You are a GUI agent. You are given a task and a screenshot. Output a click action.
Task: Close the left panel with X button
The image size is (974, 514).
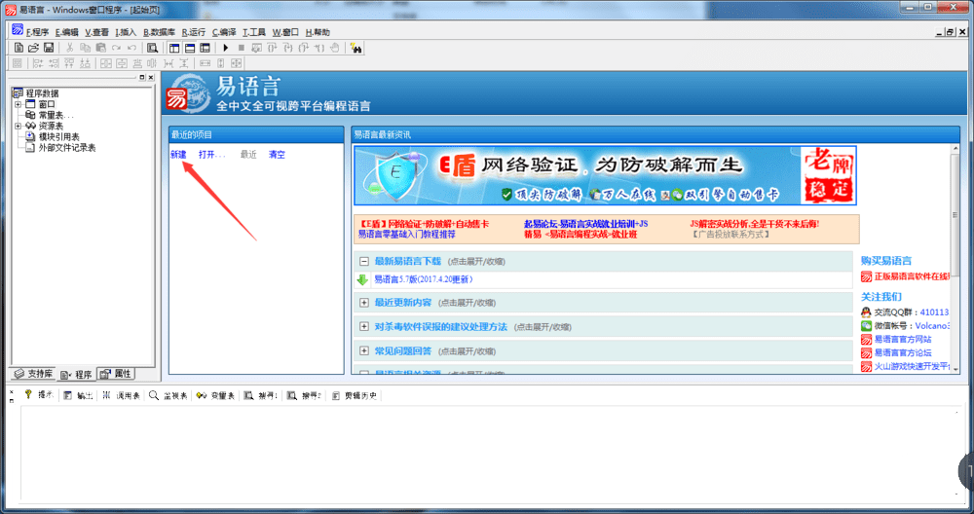coord(150,78)
